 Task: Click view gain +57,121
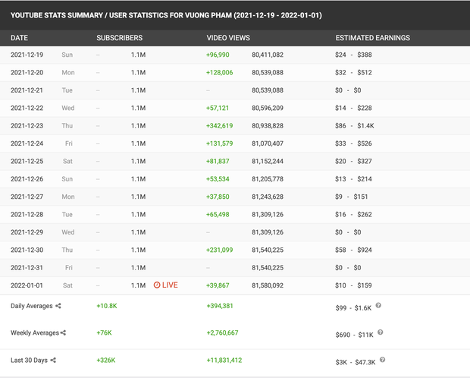pos(218,108)
